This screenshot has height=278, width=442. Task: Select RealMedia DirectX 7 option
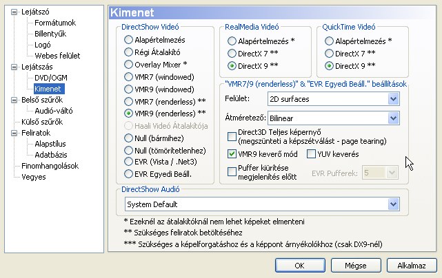click(232, 53)
